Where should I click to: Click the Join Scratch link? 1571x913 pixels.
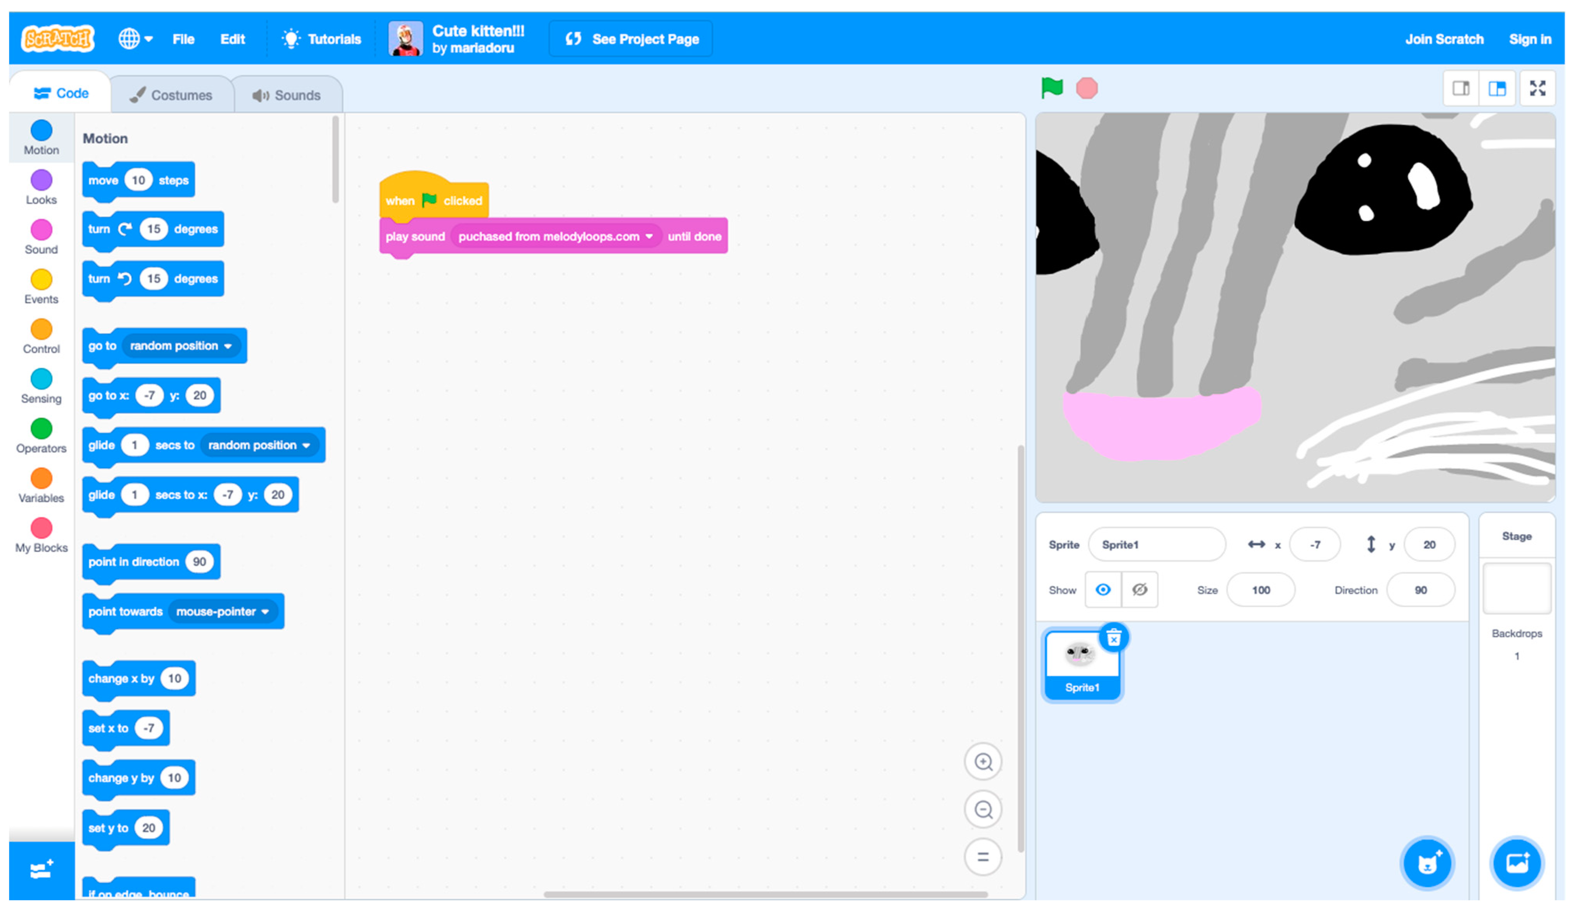[1444, 39]
